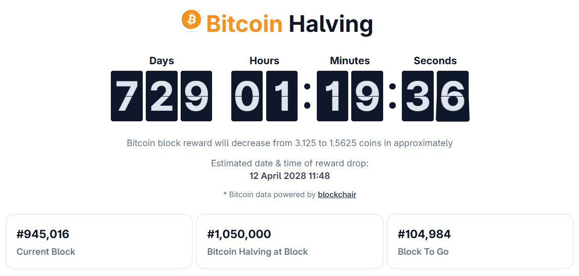
Task: Click the orange Bitcoin coin logo
Action: pyautogui.click(x=192, y=20)
